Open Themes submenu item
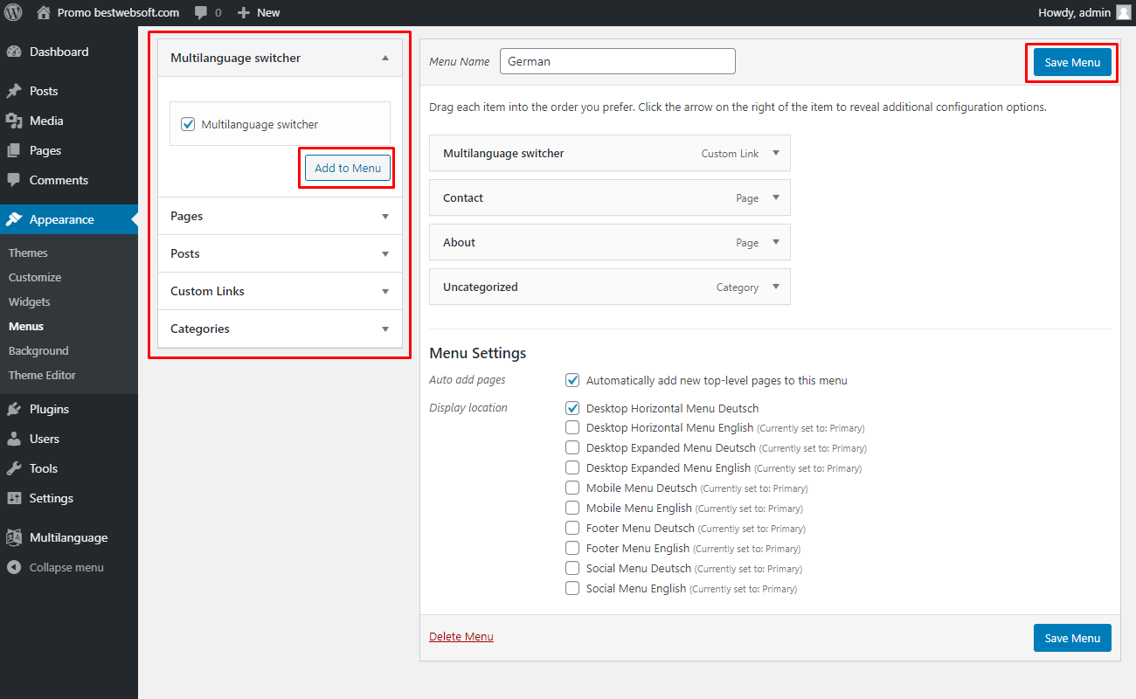Screen dimensions: 1136x699 coord(28,253)
